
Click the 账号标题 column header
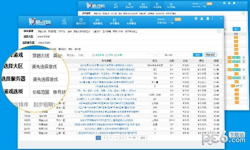(x=107, y=61)
